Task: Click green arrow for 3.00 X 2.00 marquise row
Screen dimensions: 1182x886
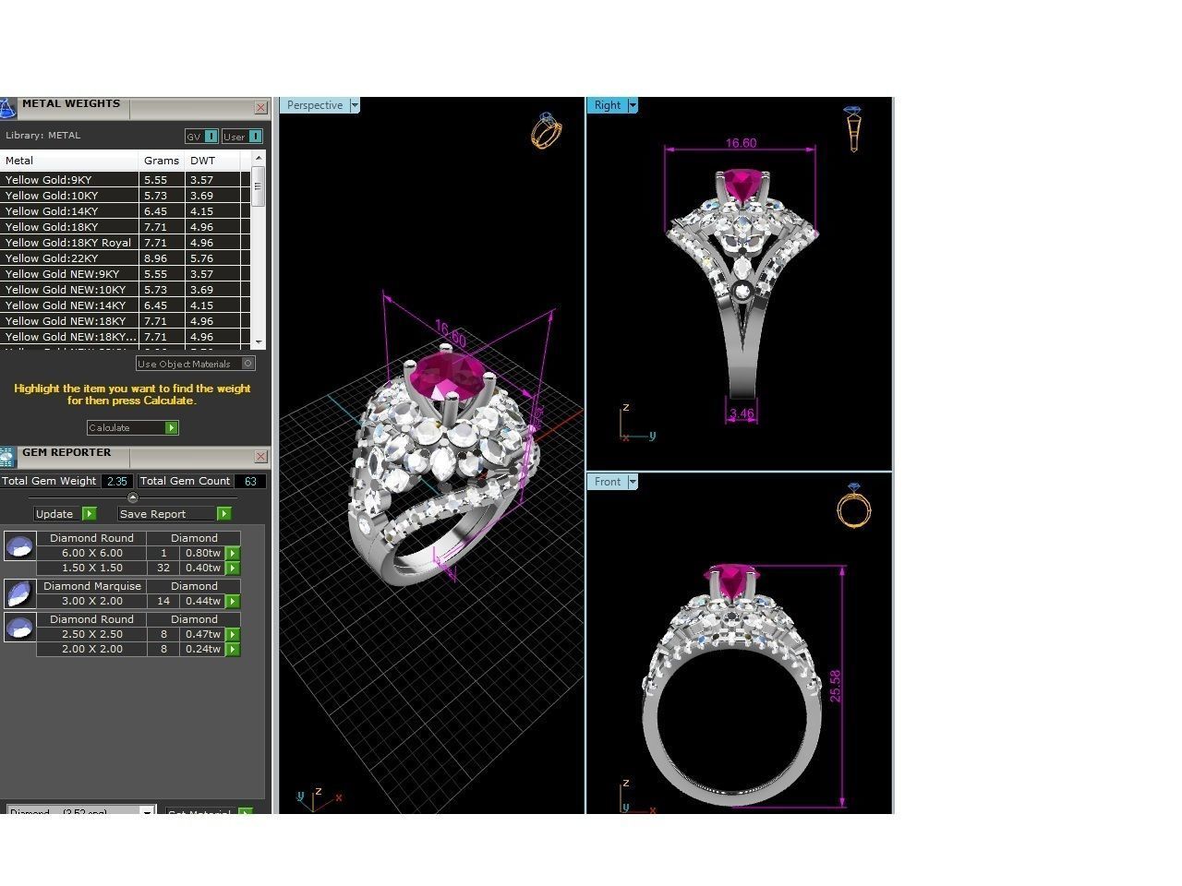Action: coord(233,601)
